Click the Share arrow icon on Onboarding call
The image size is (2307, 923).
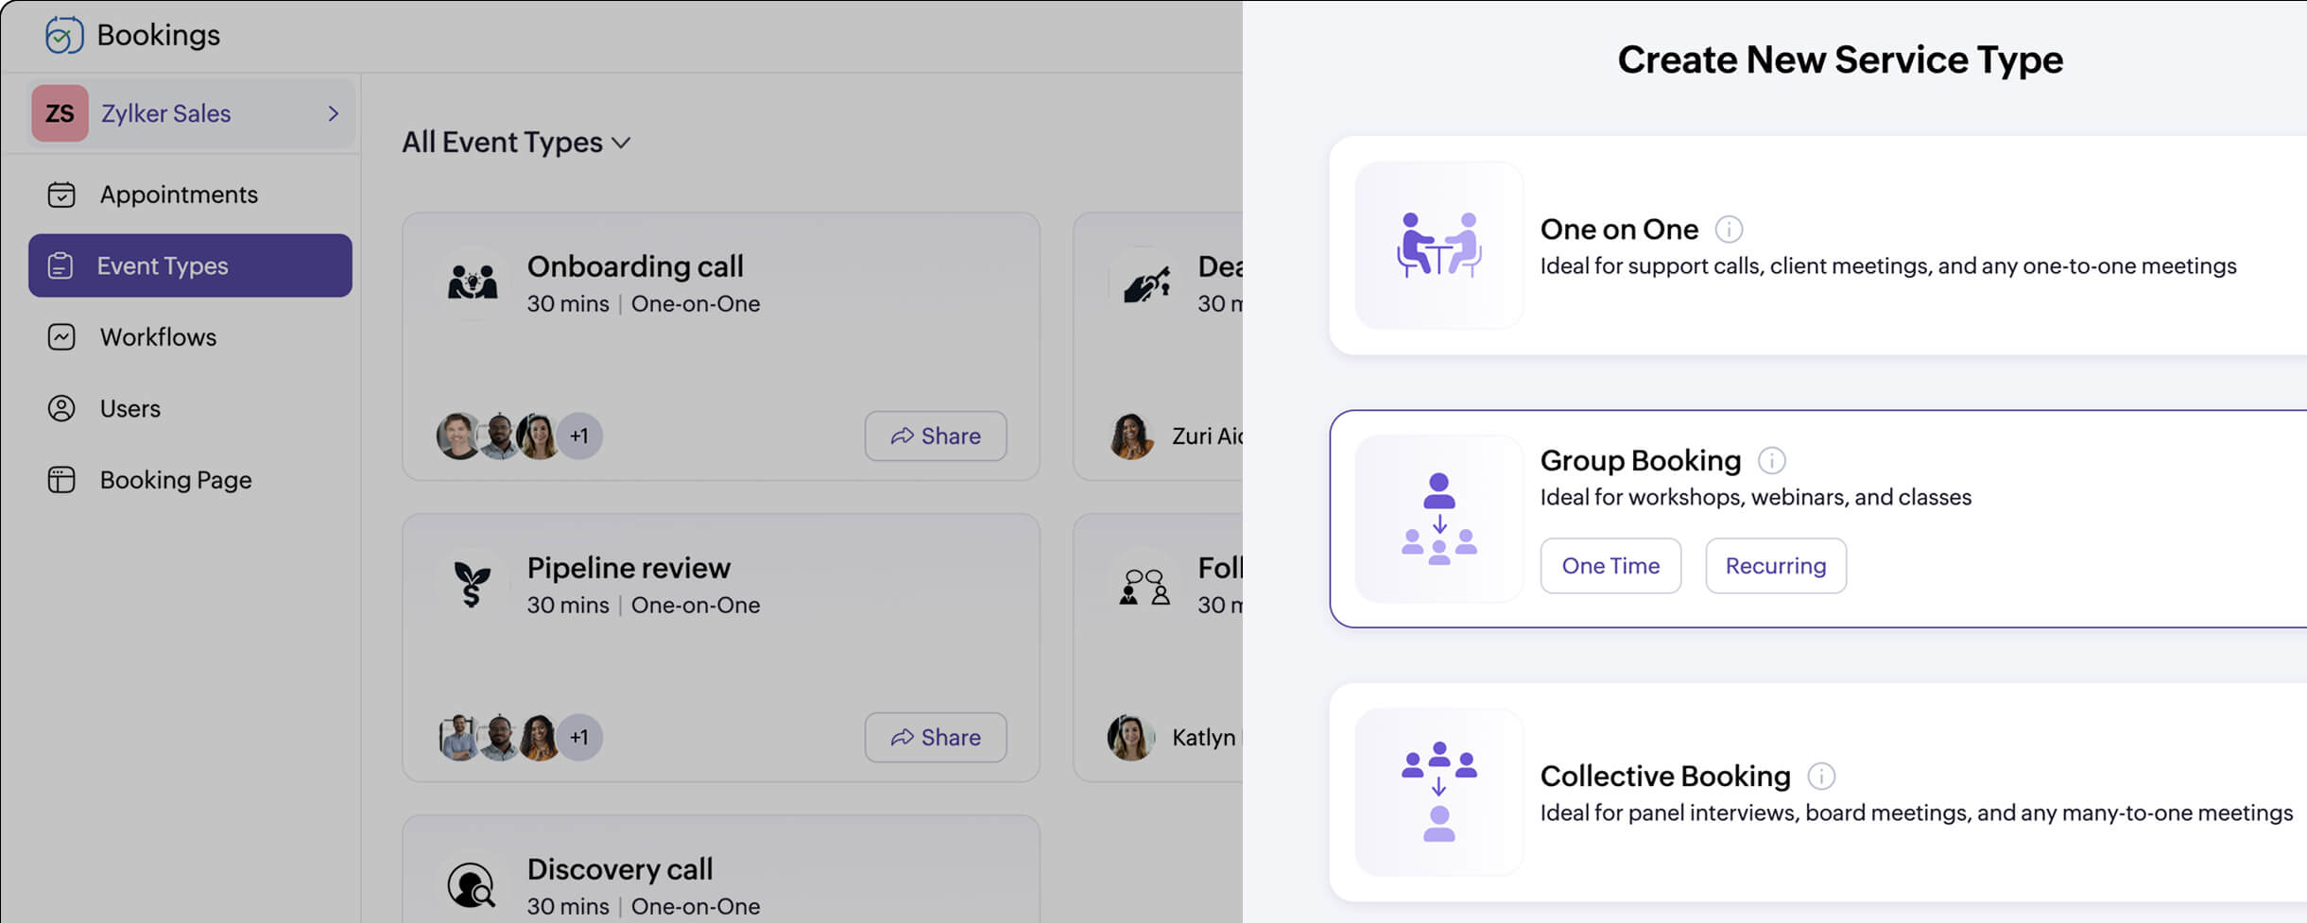[x=902, y=436]
